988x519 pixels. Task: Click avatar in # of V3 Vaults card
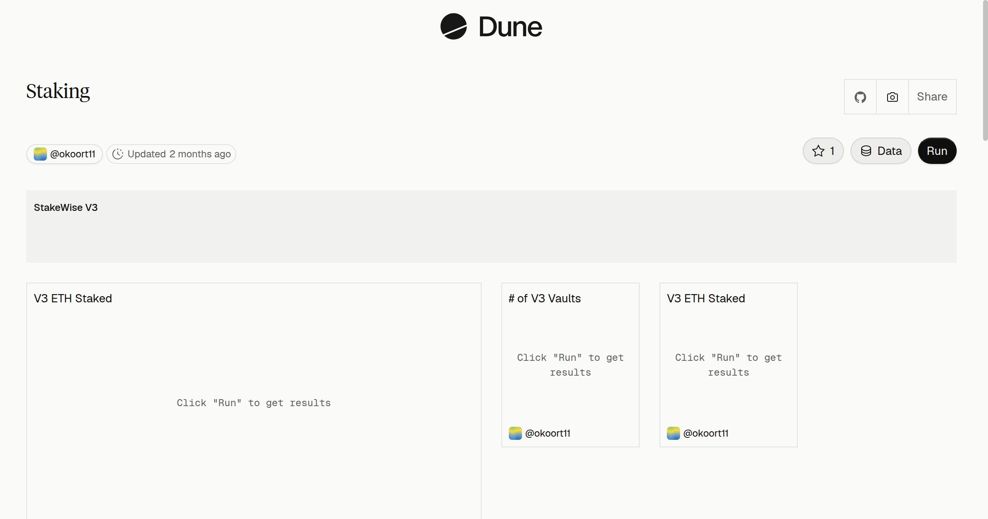(x=515, y=433)
